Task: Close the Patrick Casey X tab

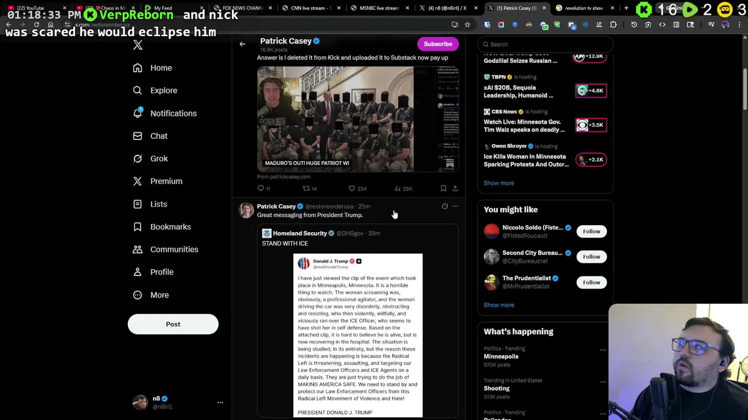Action: [x=545, y=8]
